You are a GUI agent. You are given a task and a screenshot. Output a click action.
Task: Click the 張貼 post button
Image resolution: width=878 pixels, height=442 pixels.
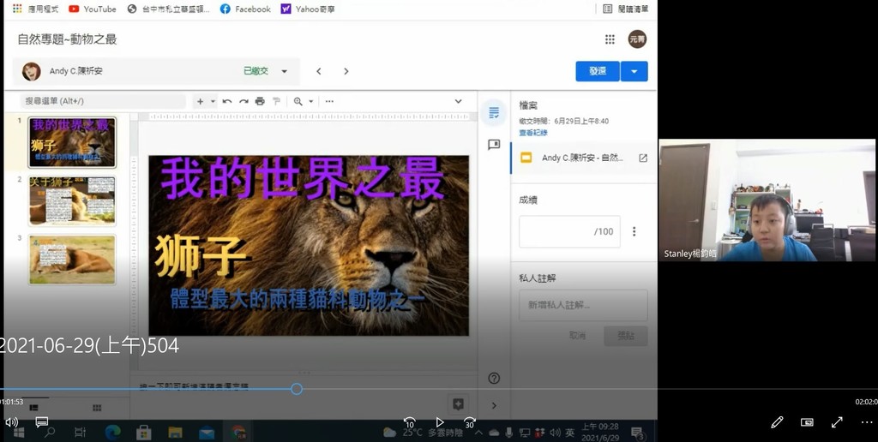[x=625, y=336]
